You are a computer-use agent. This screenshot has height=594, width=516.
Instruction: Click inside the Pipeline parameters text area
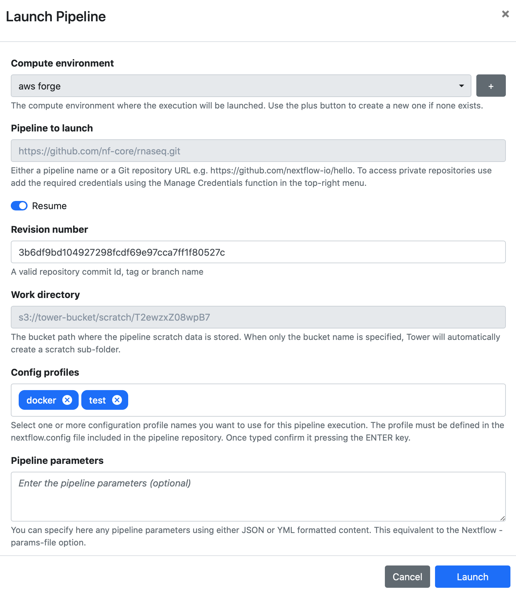(258, 496)
